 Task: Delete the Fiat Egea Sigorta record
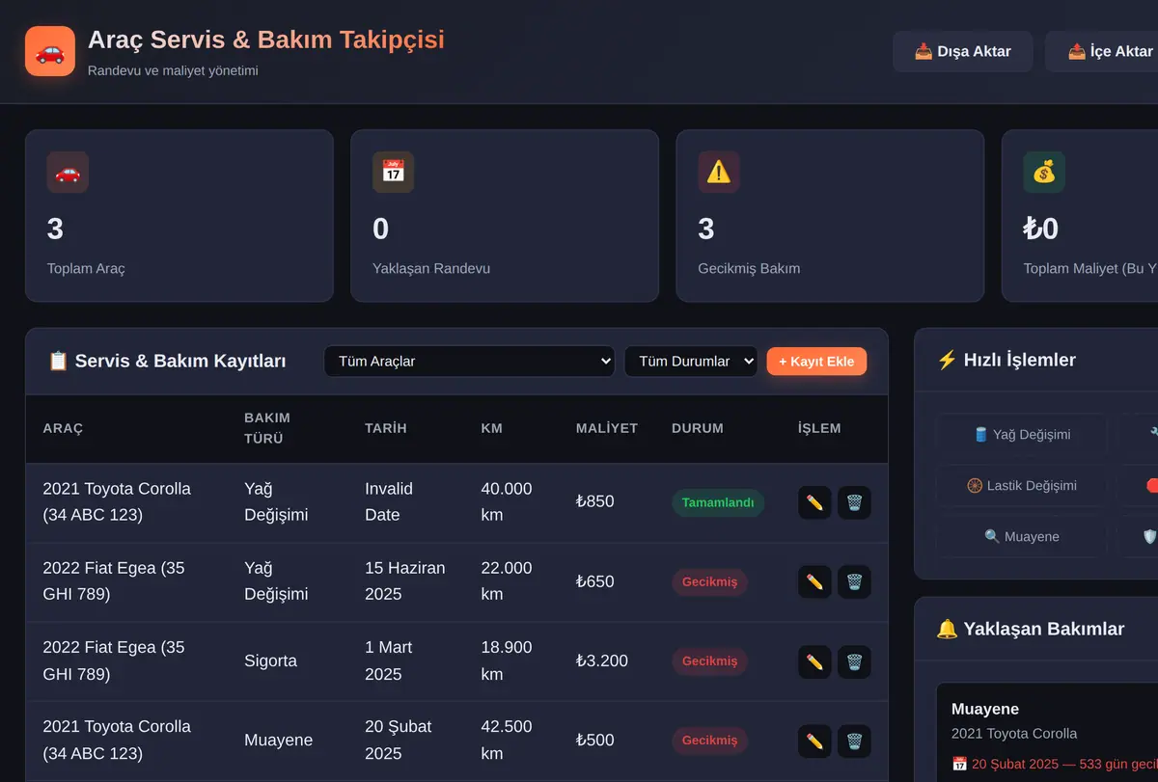[854, 661]
